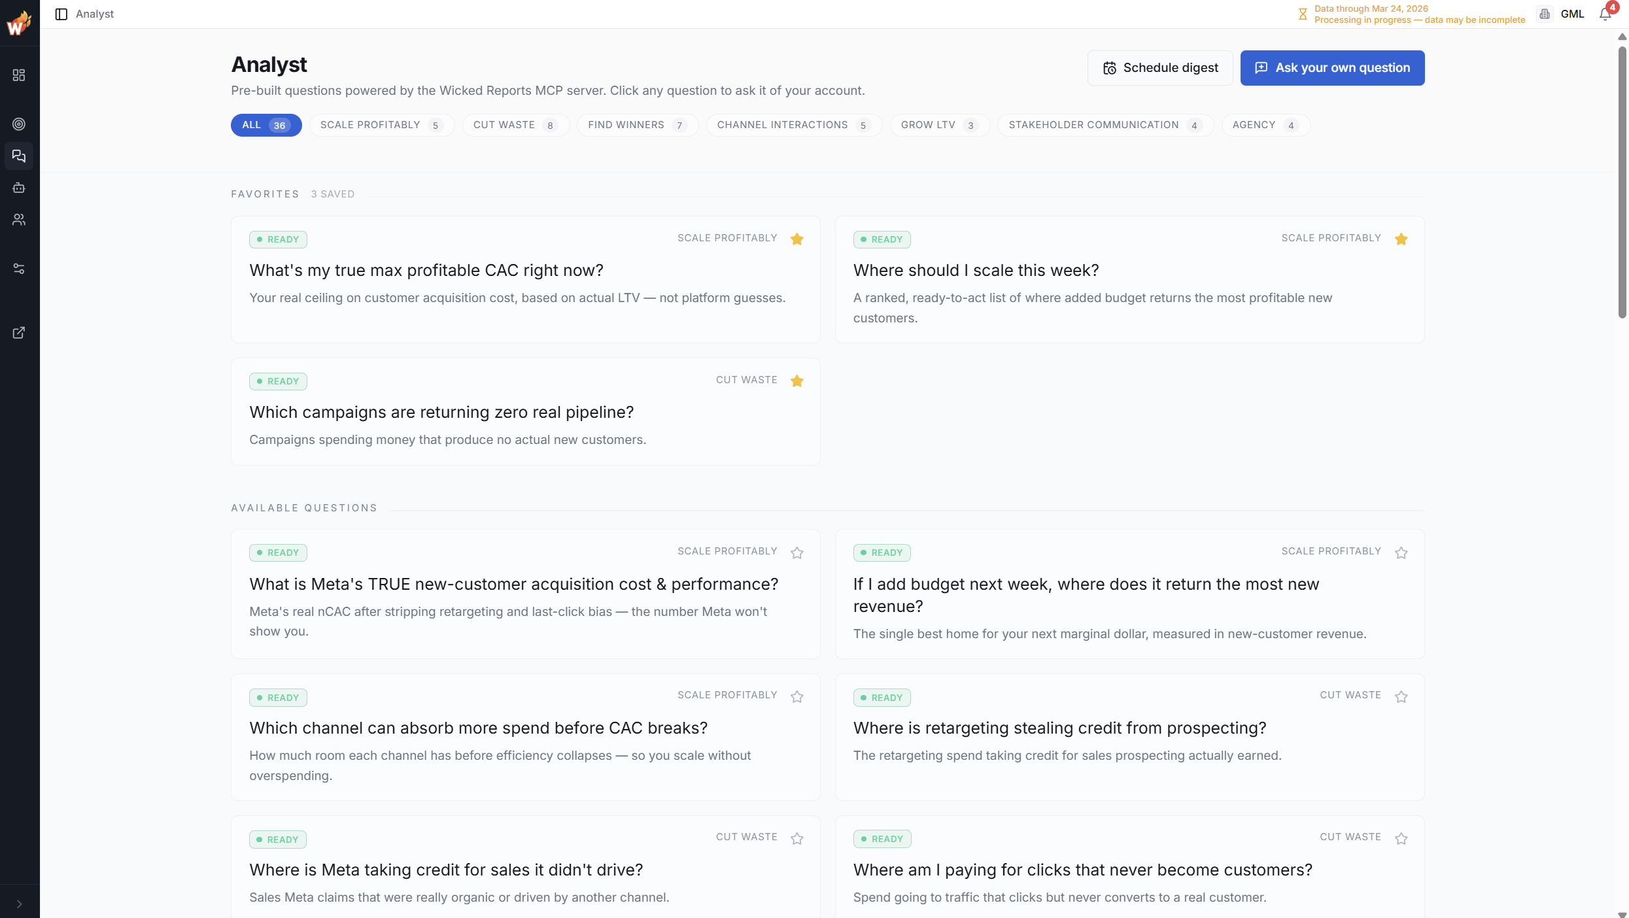The width and height of the screenshot is (1629, 918).
Task: Unfavorite 'Where should I scale this week' star
Action: (1401, 239)
